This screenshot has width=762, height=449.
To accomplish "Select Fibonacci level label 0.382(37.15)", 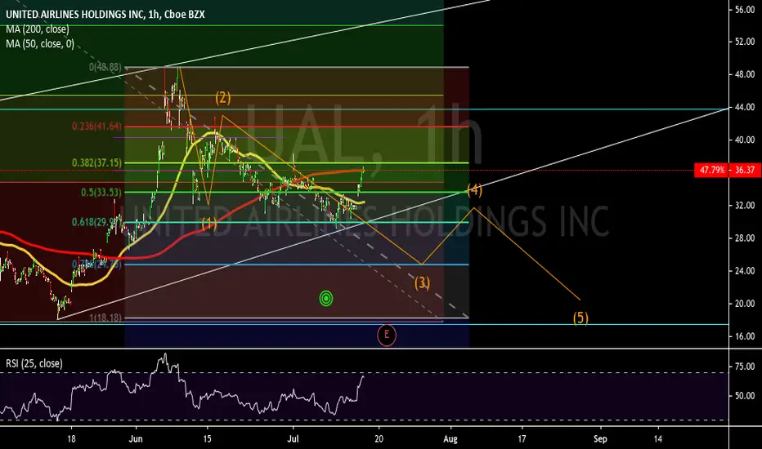I will tap(96, 162).
